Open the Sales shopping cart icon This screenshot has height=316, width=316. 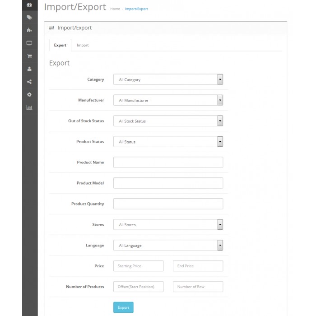[x=29, y=56]
